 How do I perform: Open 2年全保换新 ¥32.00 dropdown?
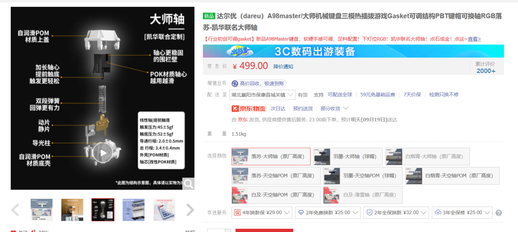click(396, 212)
